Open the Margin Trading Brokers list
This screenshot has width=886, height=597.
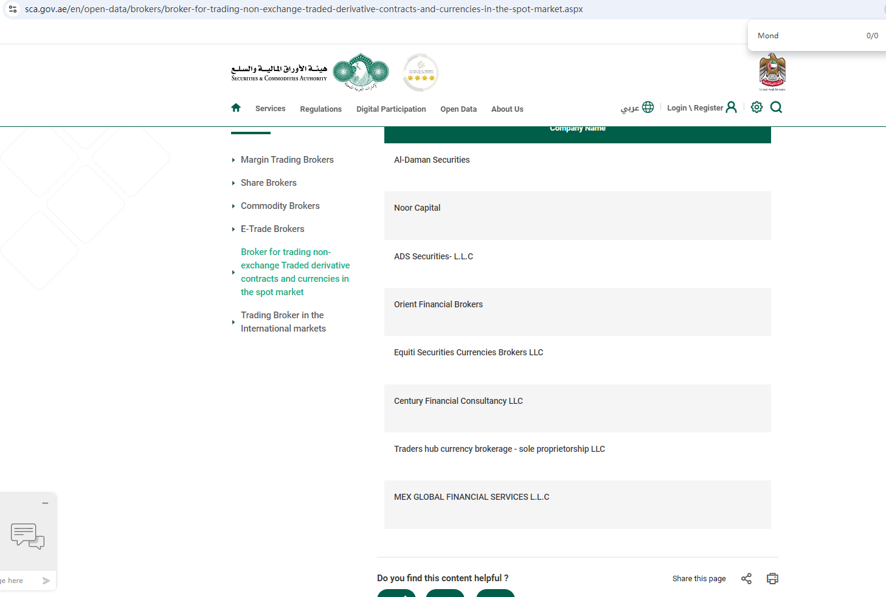[287, 160]
